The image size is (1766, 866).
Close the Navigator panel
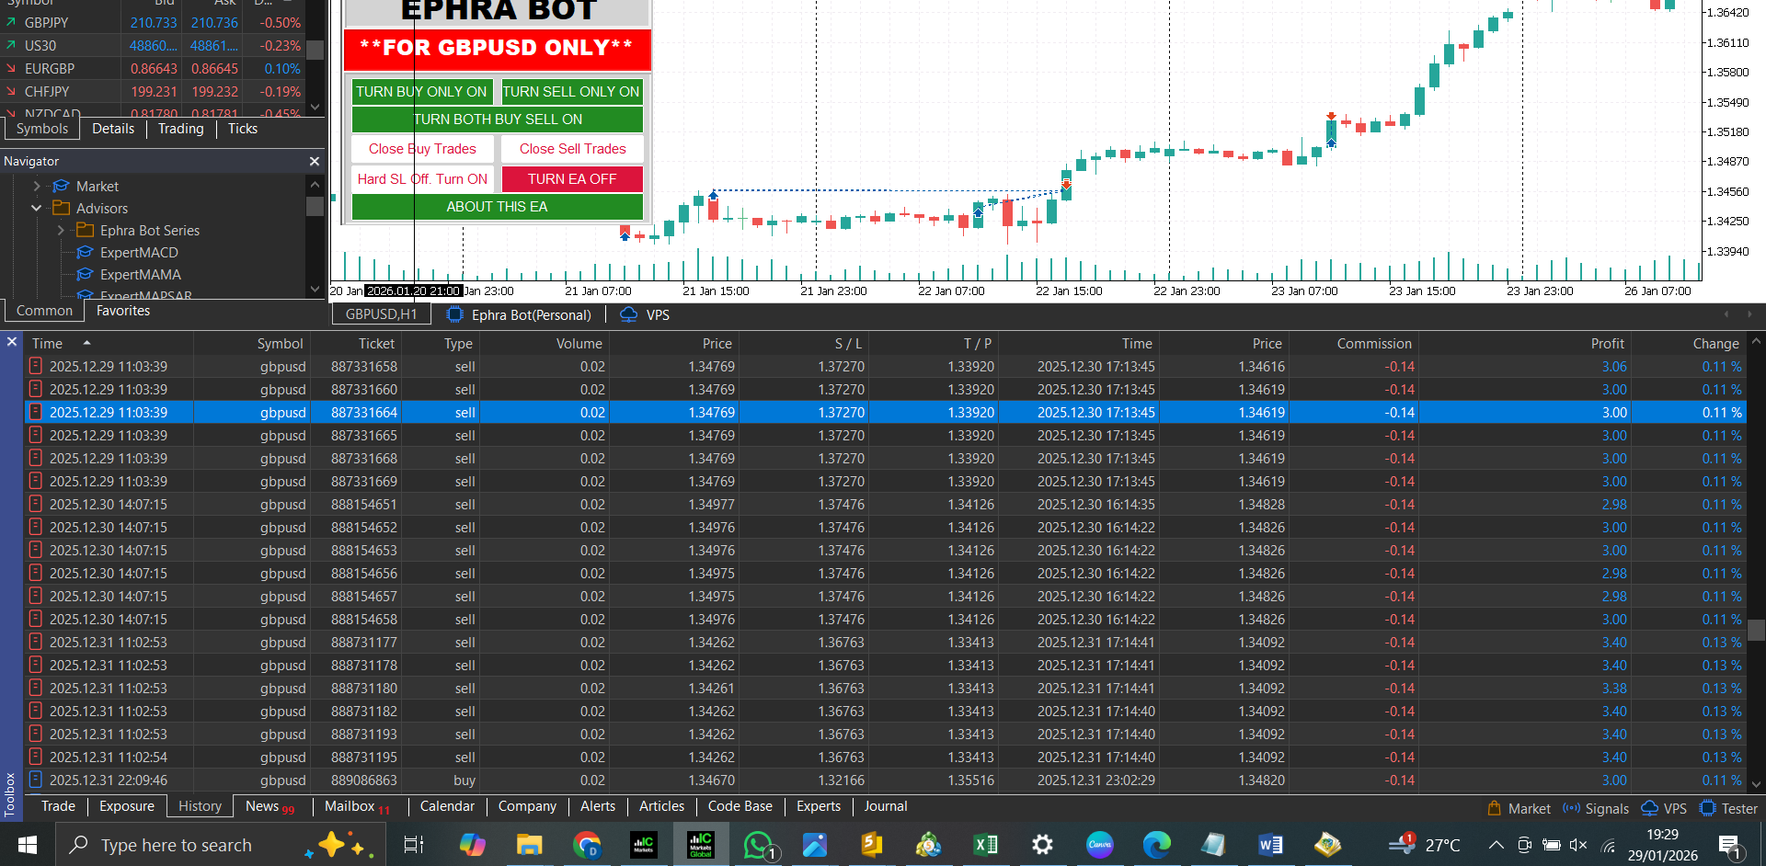315,161
